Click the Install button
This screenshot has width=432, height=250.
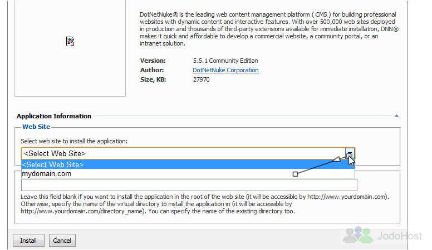tap(28, 241)
